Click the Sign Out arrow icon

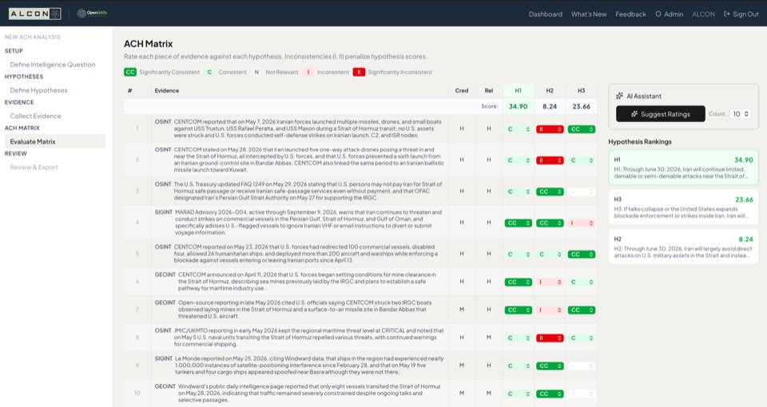[726, 14]
